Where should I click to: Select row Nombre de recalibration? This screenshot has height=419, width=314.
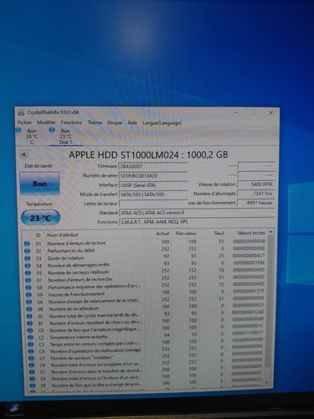pos(145,308)
